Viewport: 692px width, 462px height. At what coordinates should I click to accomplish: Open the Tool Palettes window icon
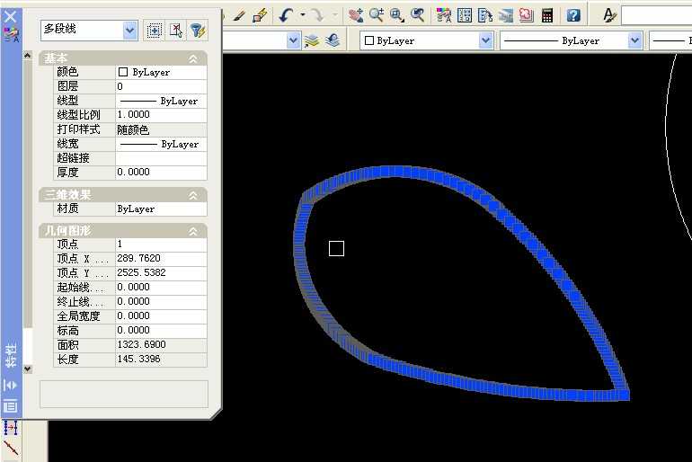485,15
